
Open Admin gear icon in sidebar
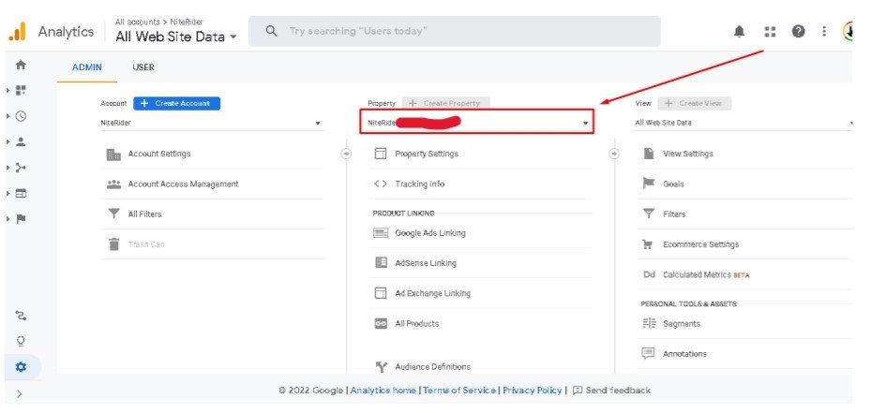[21, 367]
